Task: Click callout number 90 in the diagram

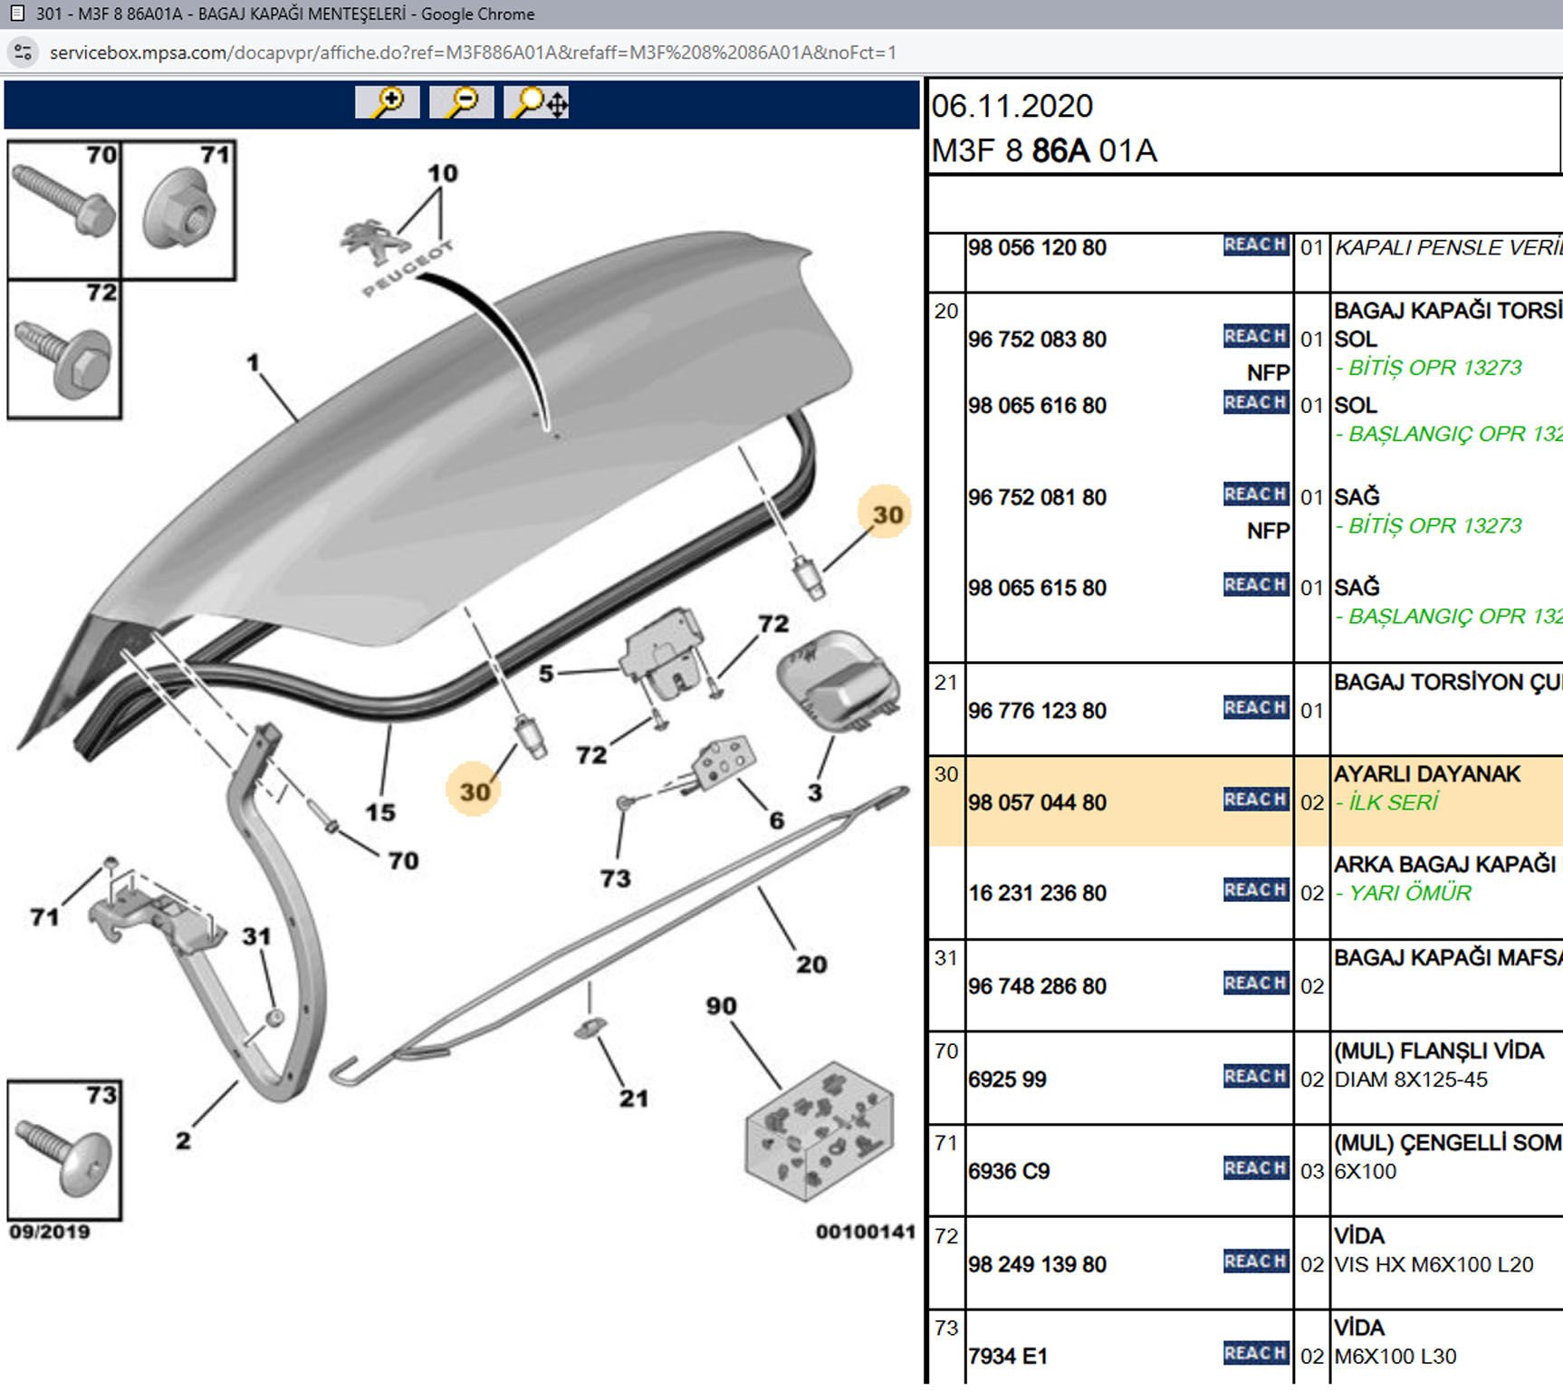Action: tap(722, 1006)
